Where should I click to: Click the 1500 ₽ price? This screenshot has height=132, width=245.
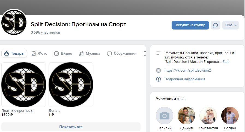pos(7,115)
